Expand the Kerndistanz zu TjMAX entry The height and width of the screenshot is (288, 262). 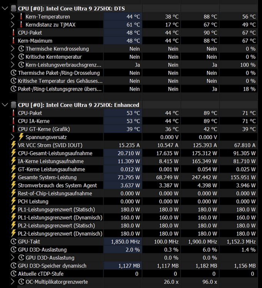click(x=13, y=25)
